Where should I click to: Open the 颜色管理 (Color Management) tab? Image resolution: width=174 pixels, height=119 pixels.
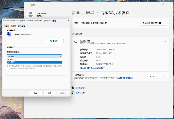(22, 26)
